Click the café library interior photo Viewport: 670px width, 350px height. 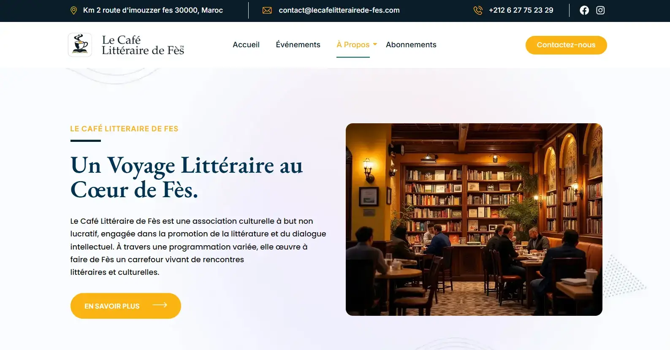pyautogui.click(x=474, y=220)
